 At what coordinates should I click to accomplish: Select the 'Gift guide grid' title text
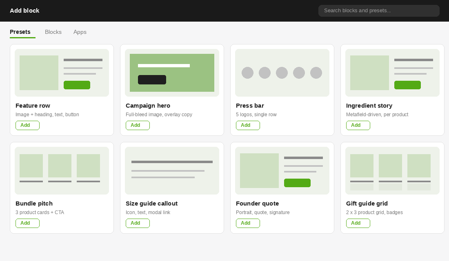pos(367,203)
